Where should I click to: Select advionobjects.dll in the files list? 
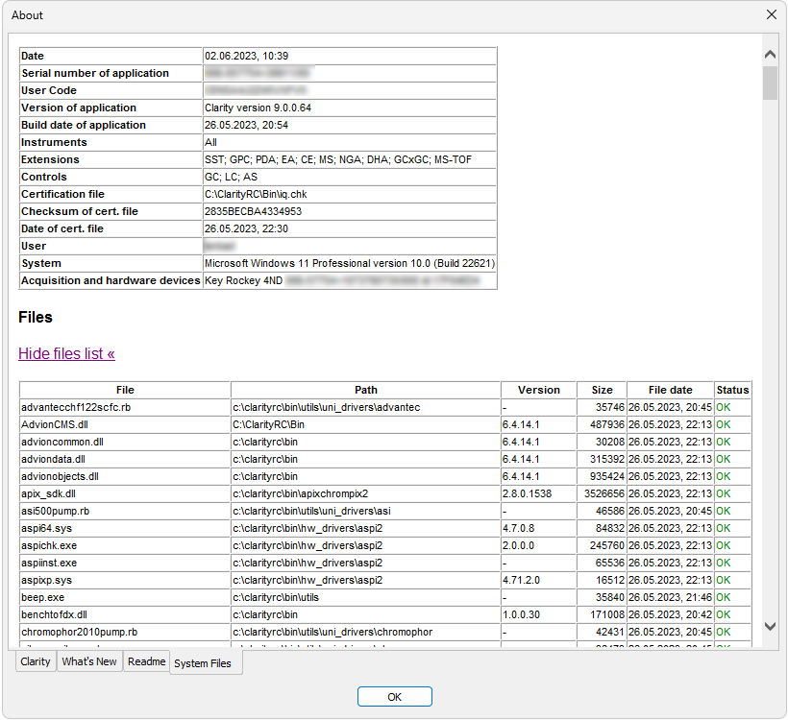tap(60, 476)
